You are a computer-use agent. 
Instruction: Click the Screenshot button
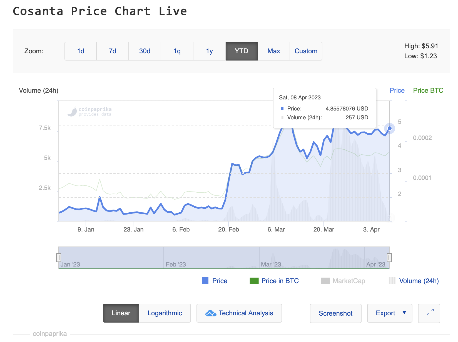pos(335,313)
